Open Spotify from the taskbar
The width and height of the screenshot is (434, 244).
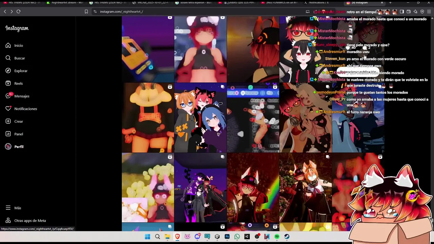pyautogui.click(x=277, y=237)
